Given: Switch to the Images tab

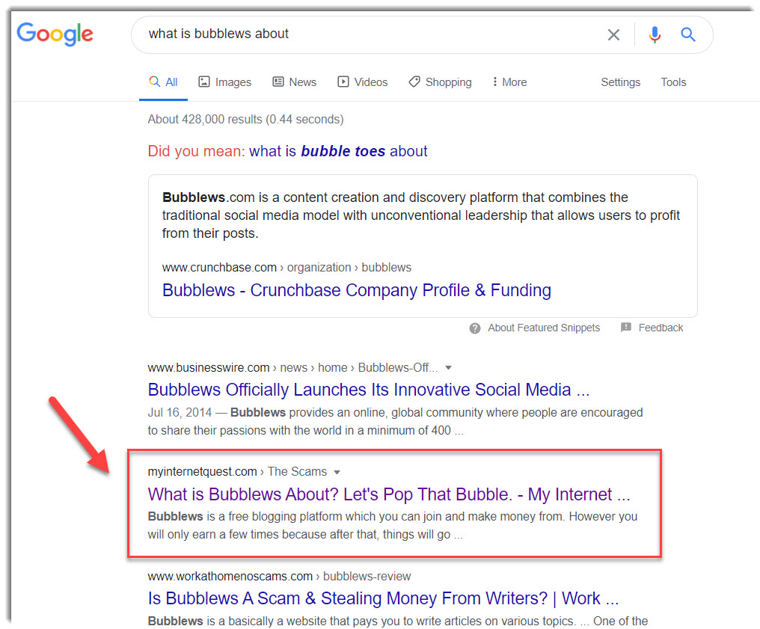Looking at the screenshot, I should [225, 82].
